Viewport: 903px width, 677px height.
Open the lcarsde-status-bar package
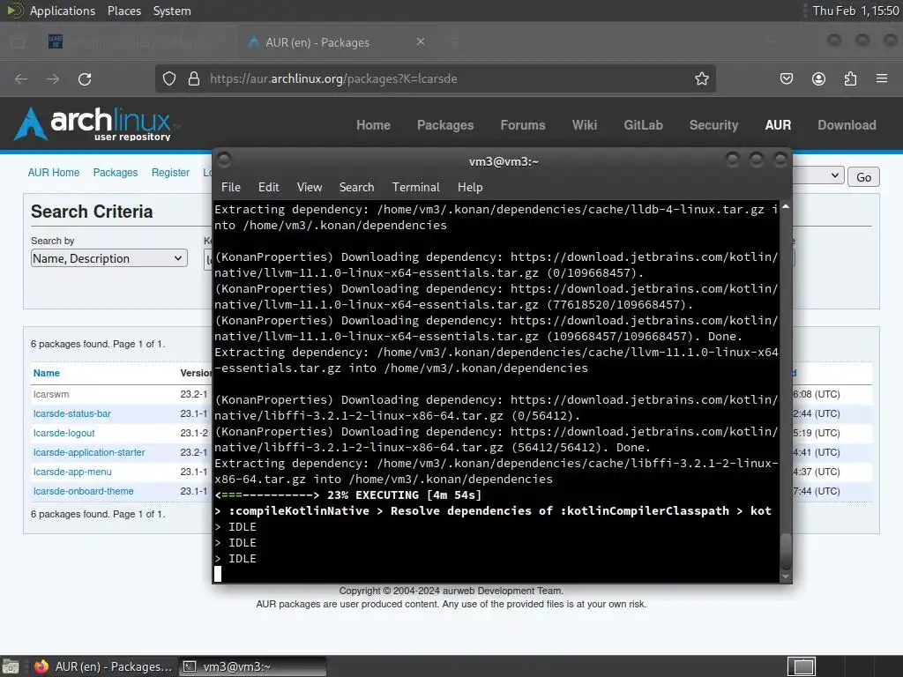tap(72, 413)
